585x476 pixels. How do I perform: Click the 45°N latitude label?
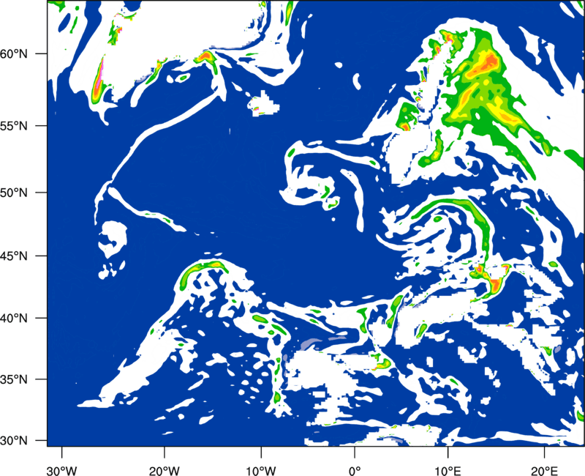tap(14, 256)
